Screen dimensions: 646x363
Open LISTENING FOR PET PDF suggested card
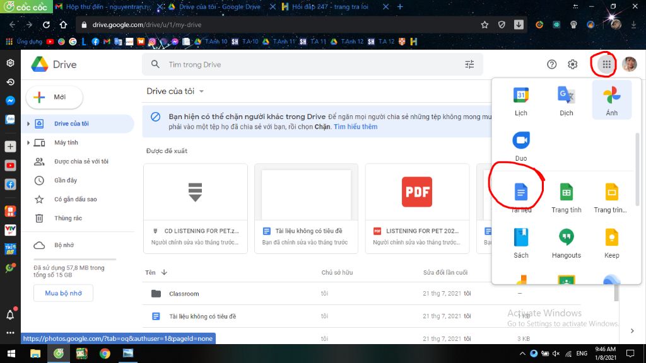[x=417, y=208]
